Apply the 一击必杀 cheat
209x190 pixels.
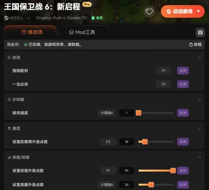coord(183,84)
